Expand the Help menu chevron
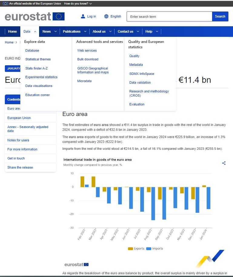Viewport: 233px width, 277px height. click(x=157, y=31)
